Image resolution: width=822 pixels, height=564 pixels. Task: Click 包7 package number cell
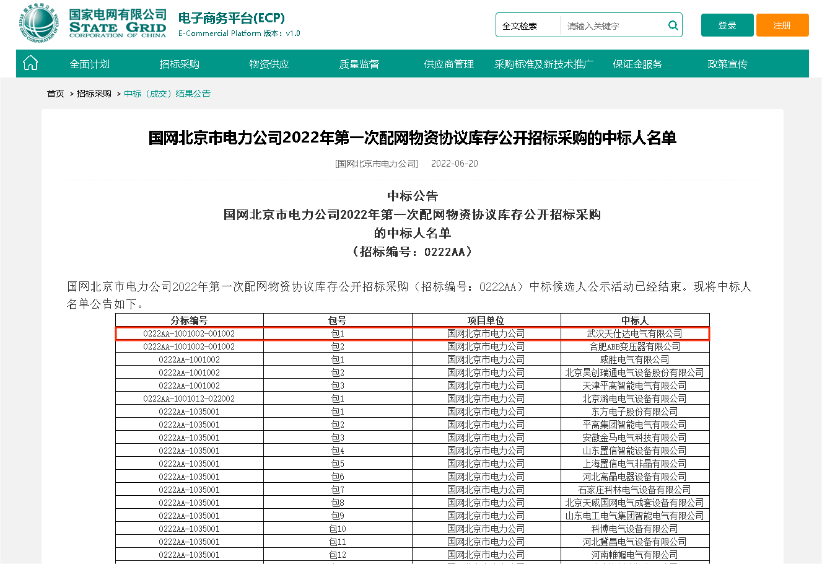338,490
